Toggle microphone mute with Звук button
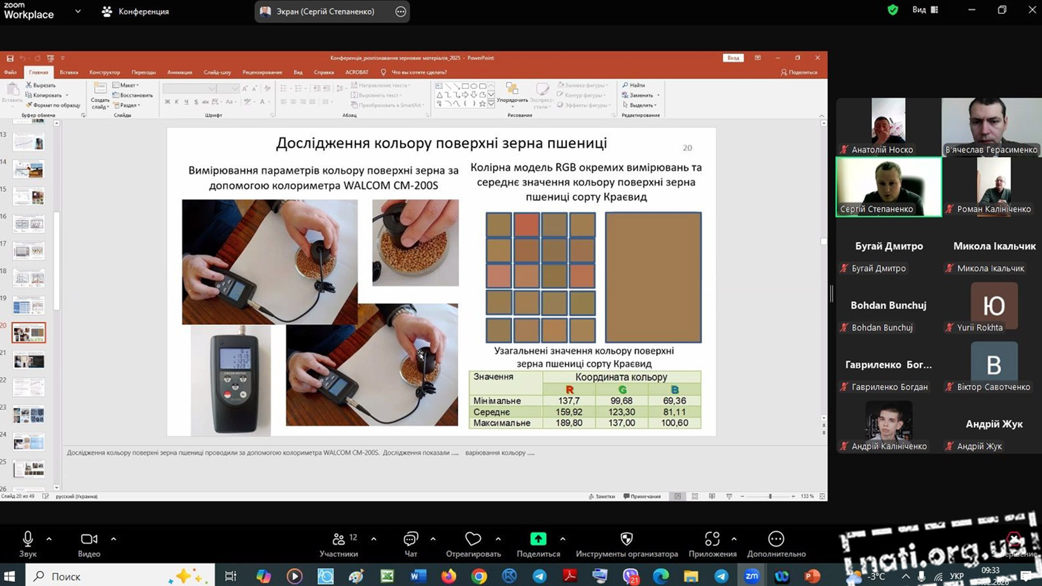This screenshot has height=586, width=1042. click(x=27, y=544)
